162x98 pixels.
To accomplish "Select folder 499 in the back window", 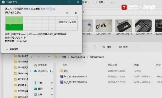I will 21,91.
